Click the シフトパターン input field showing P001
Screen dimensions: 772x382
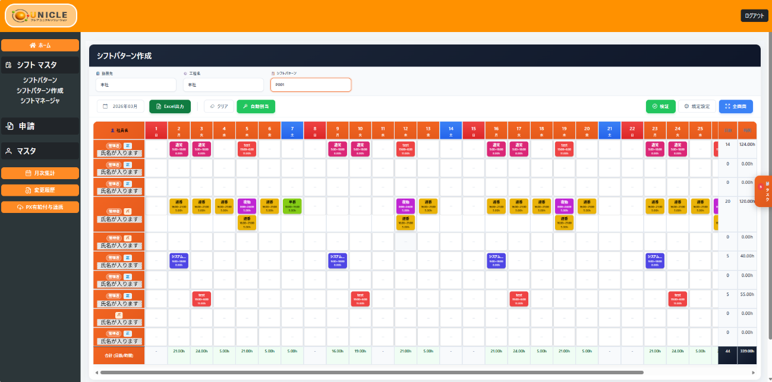310,85
